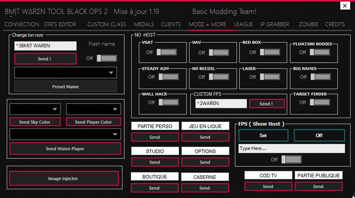Screen dimensions: 355x198
Task: Click the CASERNE text box
Action: click(205, 177)
